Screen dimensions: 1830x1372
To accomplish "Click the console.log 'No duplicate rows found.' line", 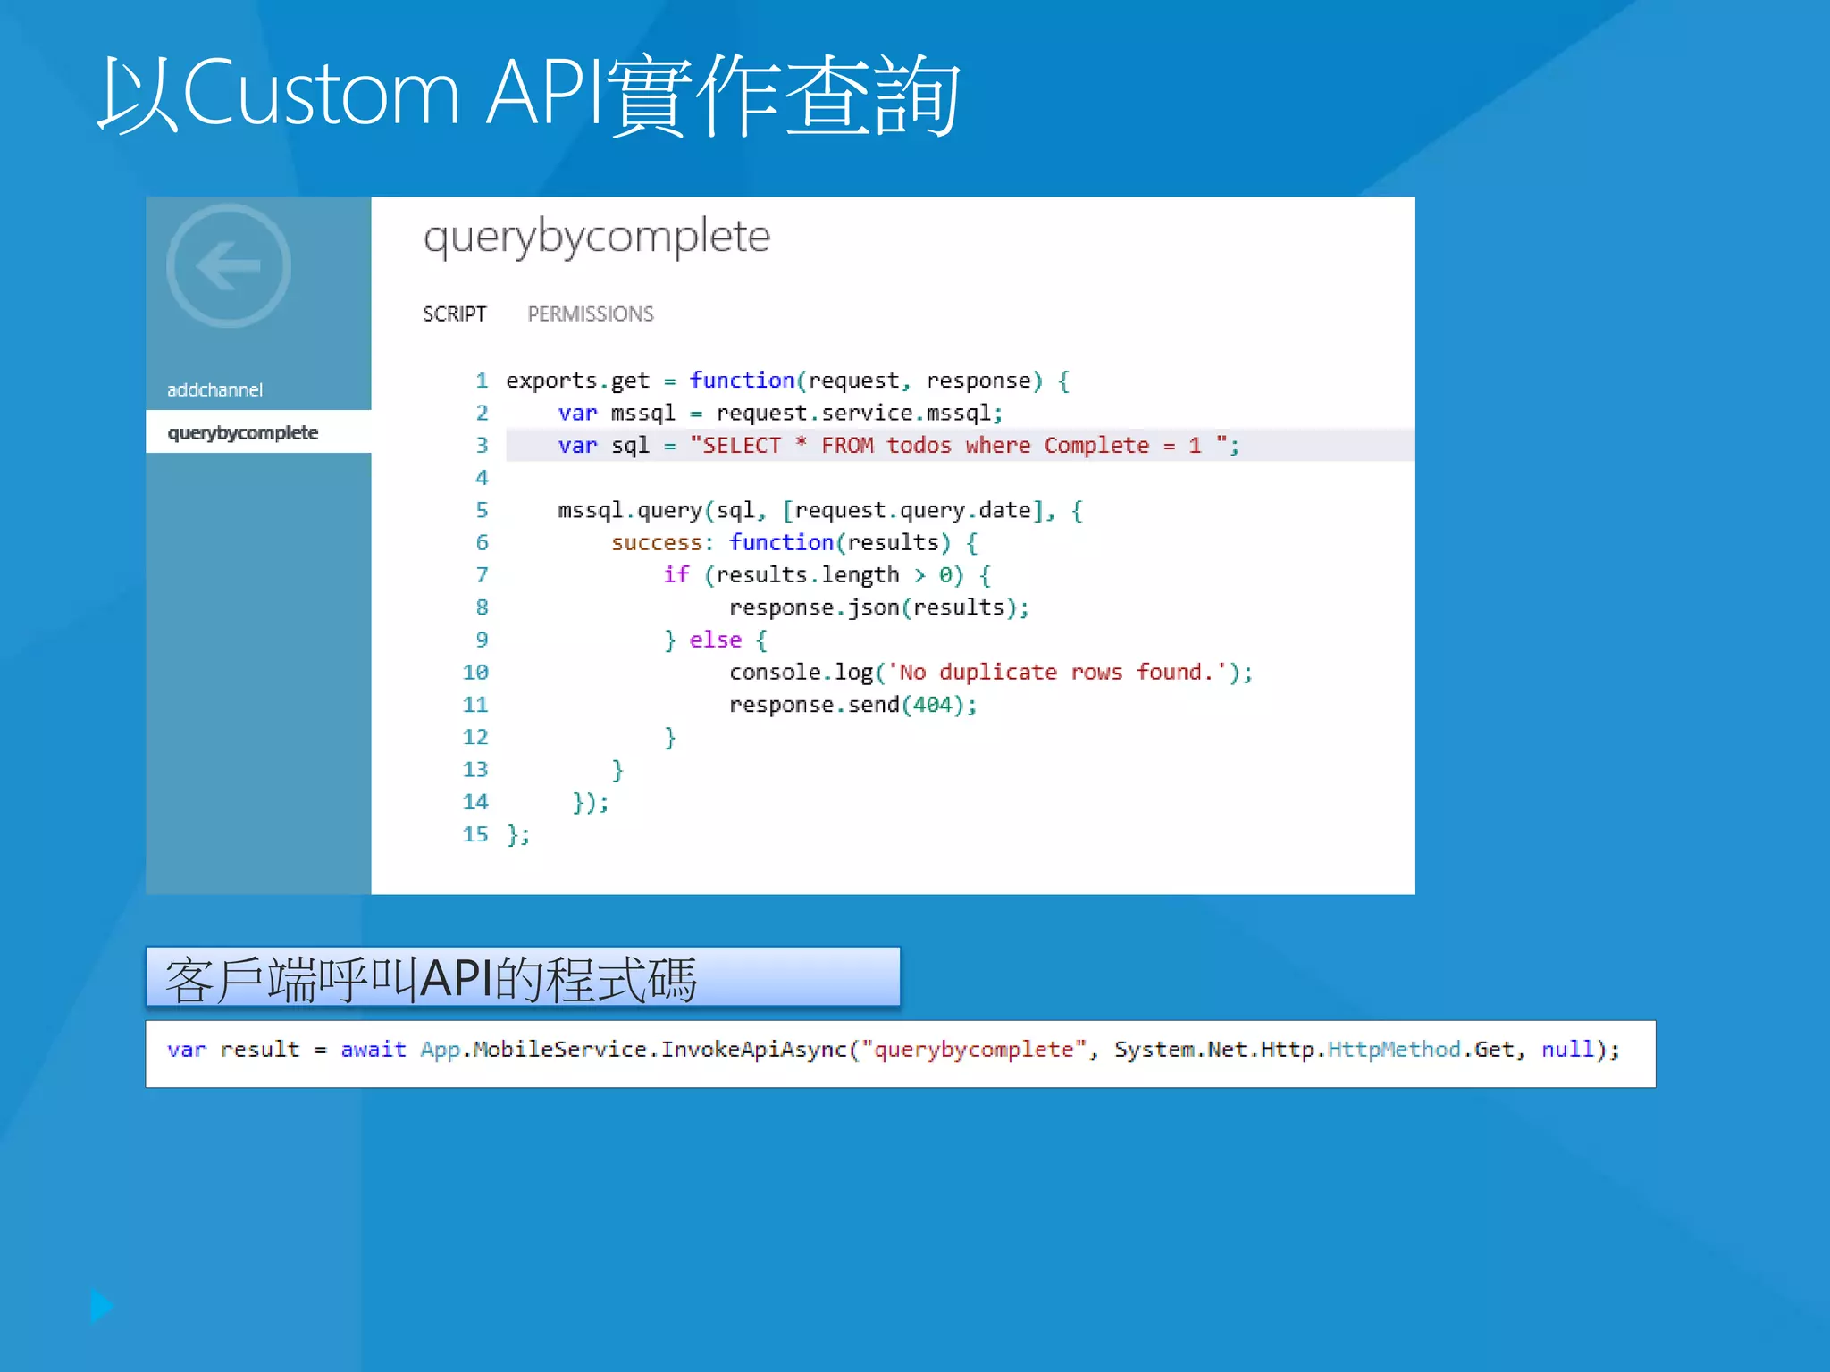I will pyautogui.click(x=991, y=672).
